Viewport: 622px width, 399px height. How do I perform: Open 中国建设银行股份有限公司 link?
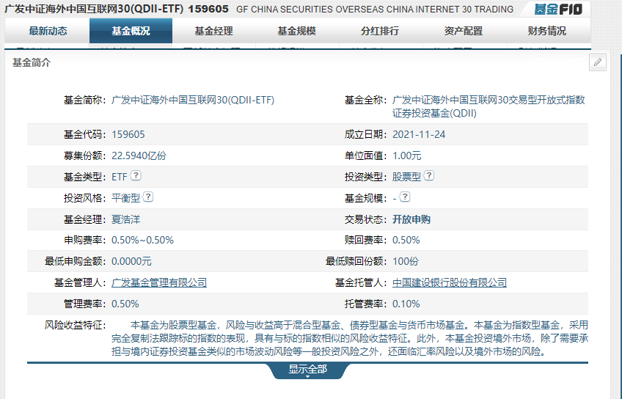tap(450, 282)
